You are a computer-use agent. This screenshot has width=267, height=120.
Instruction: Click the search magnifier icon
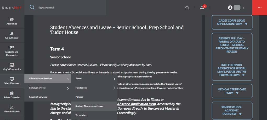point(32,7)
